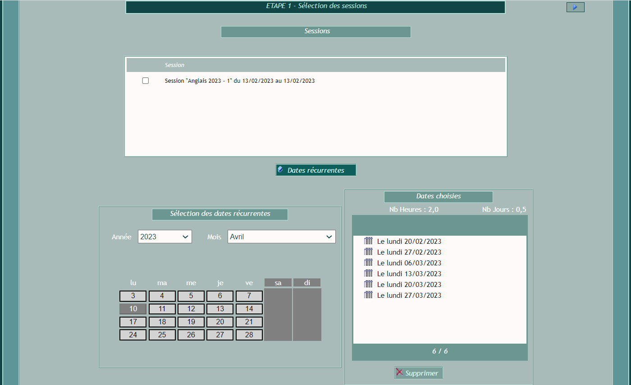Toggle day 17 in the April calendar
This screenshot has width=631, height=385.
133,322
